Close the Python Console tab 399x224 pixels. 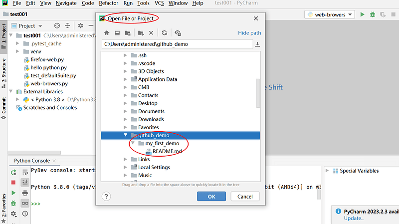[x=54, y=161]
